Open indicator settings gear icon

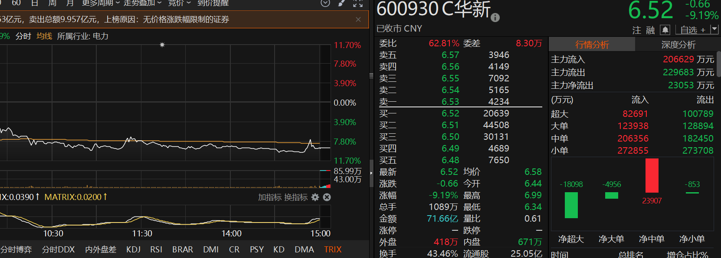coord(315,197)
